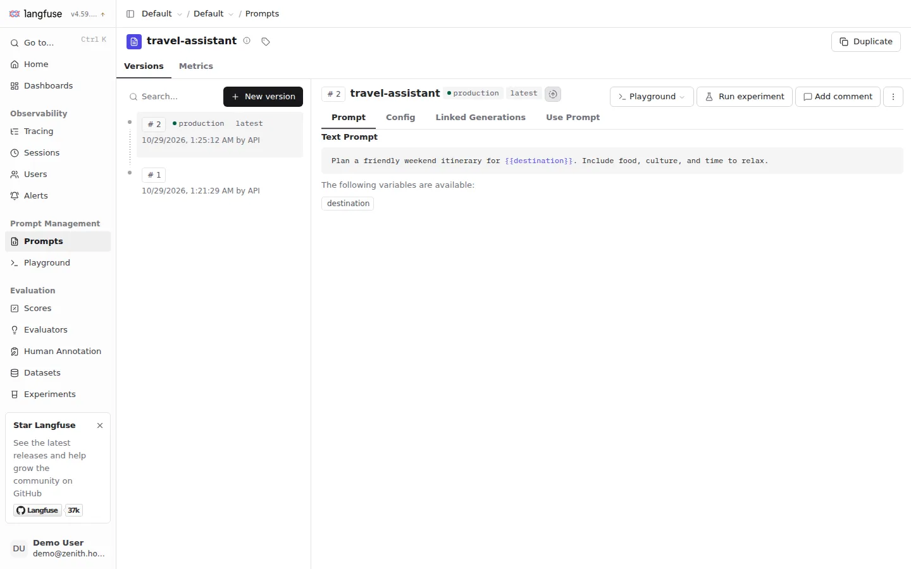Go to Home in sidebar
Image resolution: width=911 pixels, height=569 pixels.
pyautogui.click(x=58, y=64)
